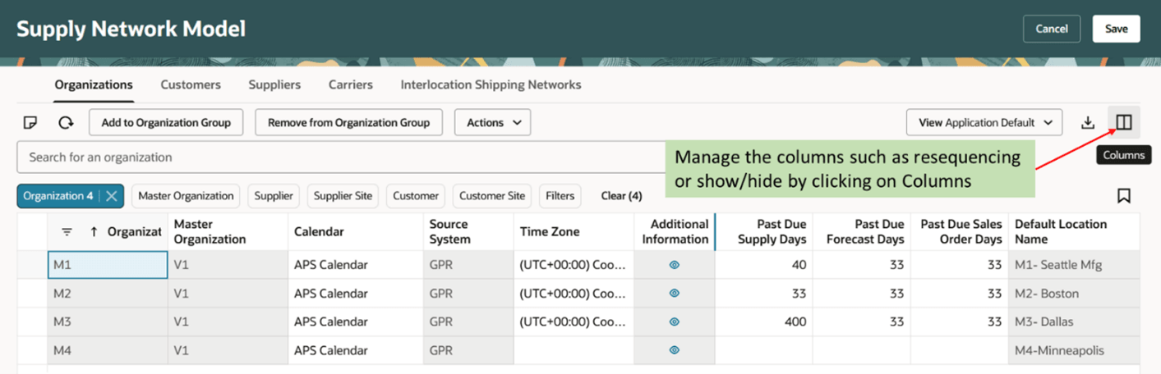Click Add to Organization Group button
This screenshot has width=1161, height=374.
click(166, 123)
